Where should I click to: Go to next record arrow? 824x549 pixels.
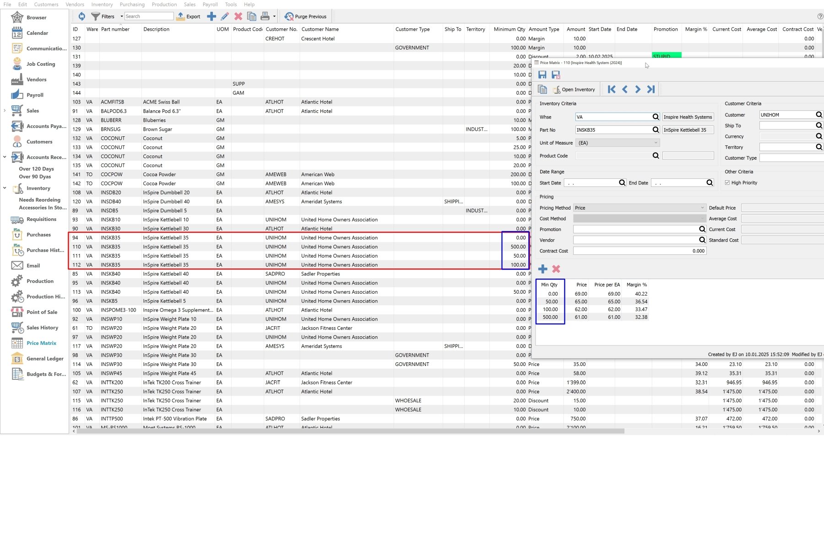[638, 89]
